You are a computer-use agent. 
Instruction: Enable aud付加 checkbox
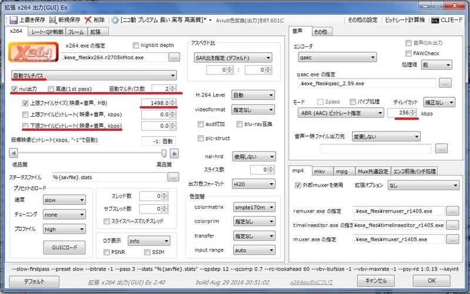tap(200, 124)
